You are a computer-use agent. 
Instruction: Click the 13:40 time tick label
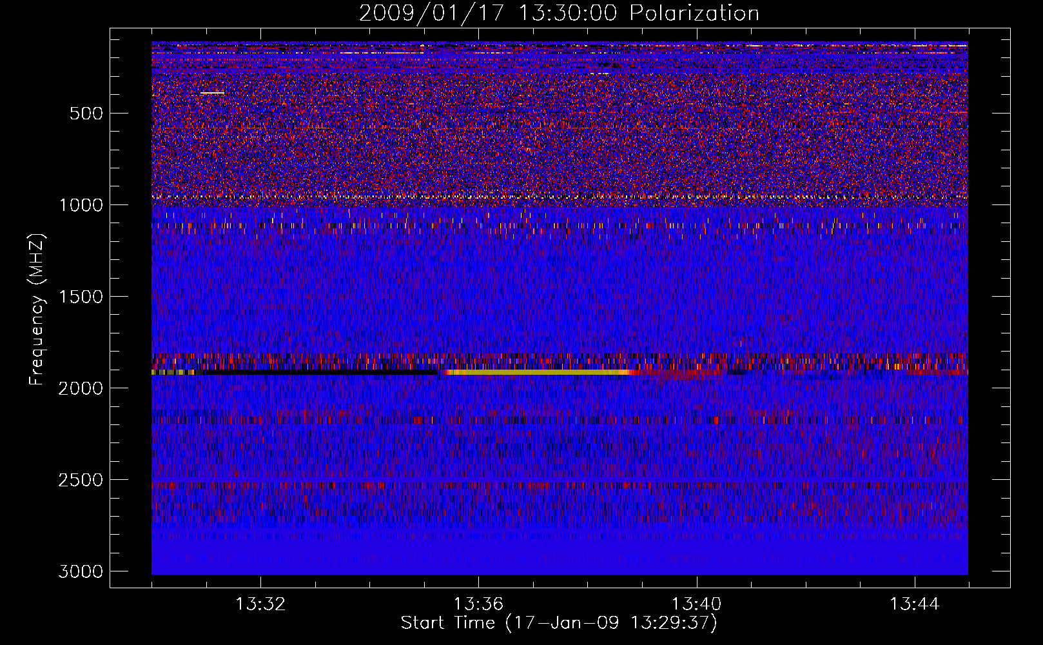pos(696,604)
